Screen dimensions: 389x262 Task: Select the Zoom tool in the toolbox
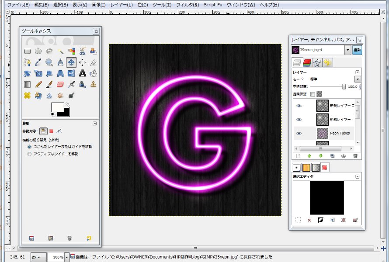49,62
